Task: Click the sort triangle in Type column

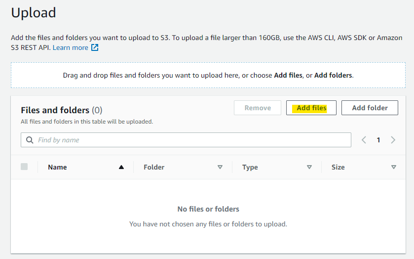Action: click(309, 167)
